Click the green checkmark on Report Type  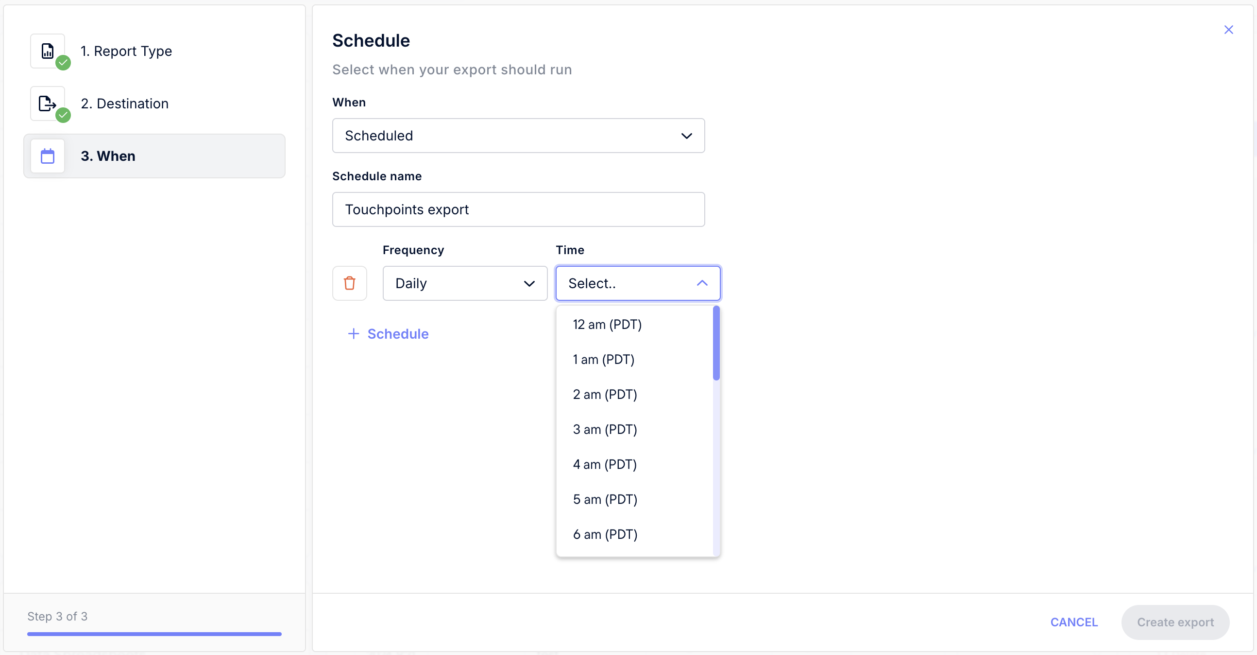[x=63, y=63]
